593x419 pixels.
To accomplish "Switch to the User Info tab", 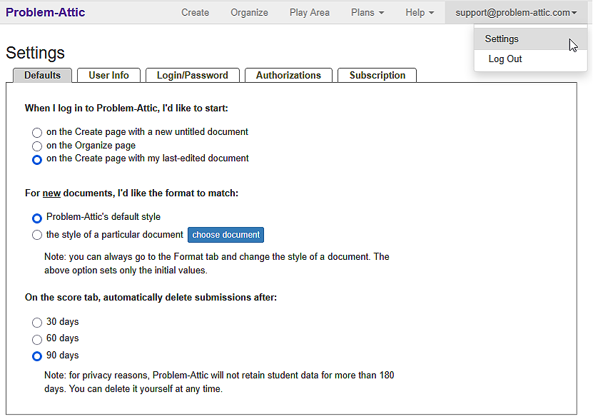I will [x=108, y=75].
